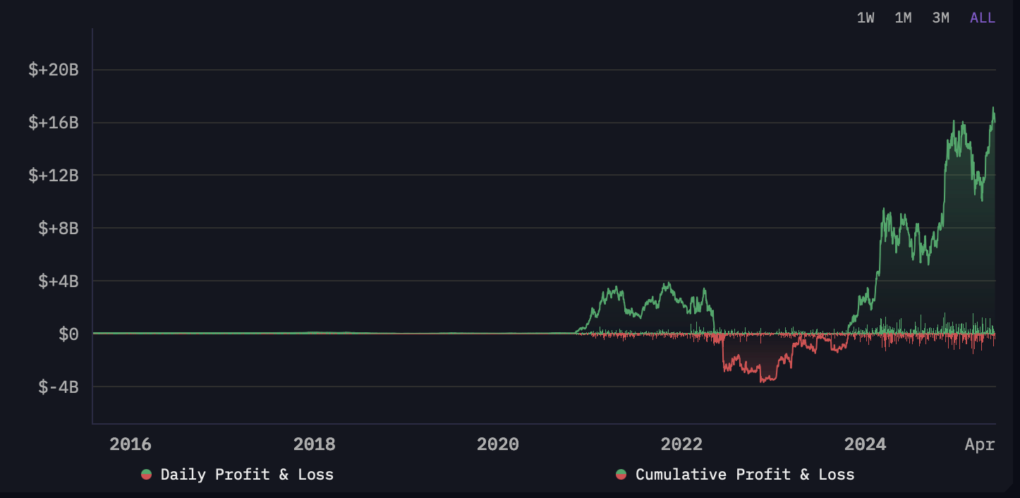
Task: Choose the 3M time range
Action: click(940, 18)
